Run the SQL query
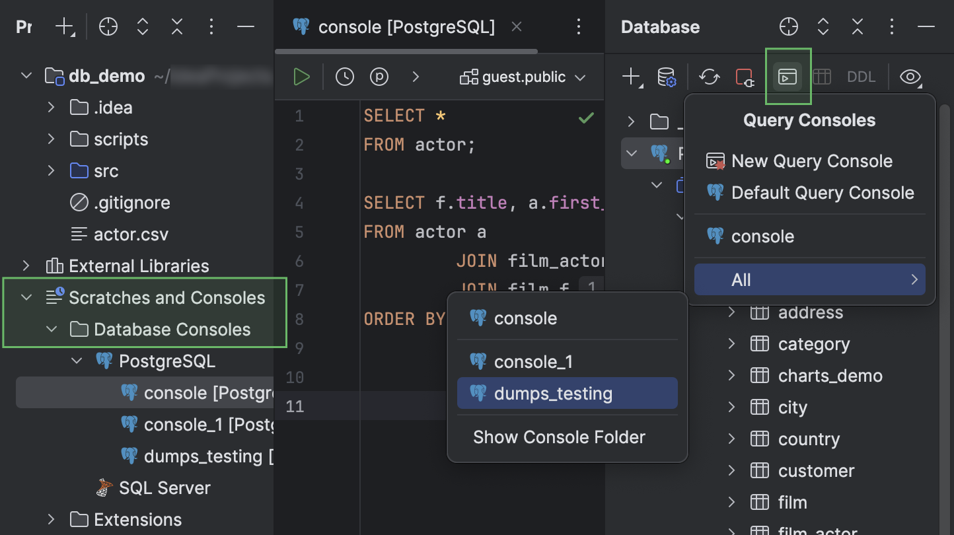 pyautogui.click(x=301, y=76)
